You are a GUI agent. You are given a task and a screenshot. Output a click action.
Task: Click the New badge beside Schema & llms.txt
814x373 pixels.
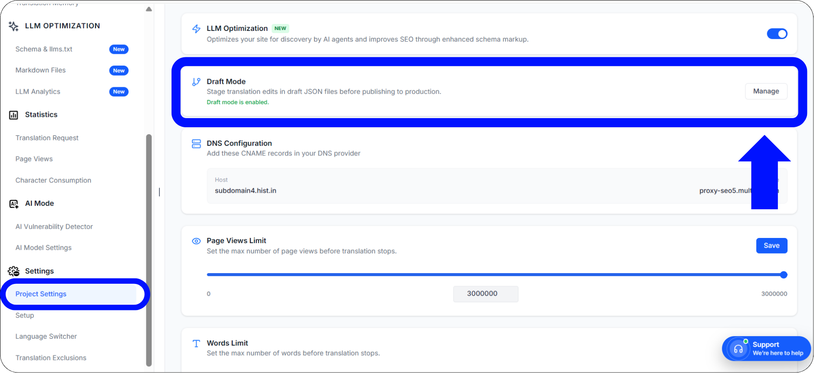[x=119, y=49]
